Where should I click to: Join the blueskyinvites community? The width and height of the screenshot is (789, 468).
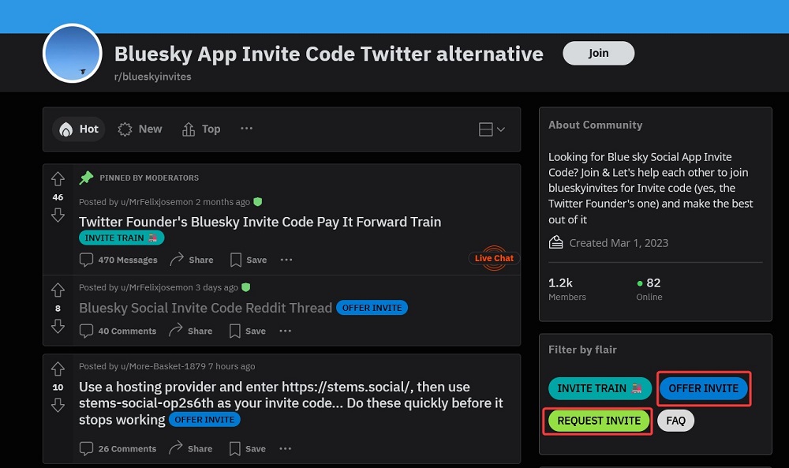point(598,53)
